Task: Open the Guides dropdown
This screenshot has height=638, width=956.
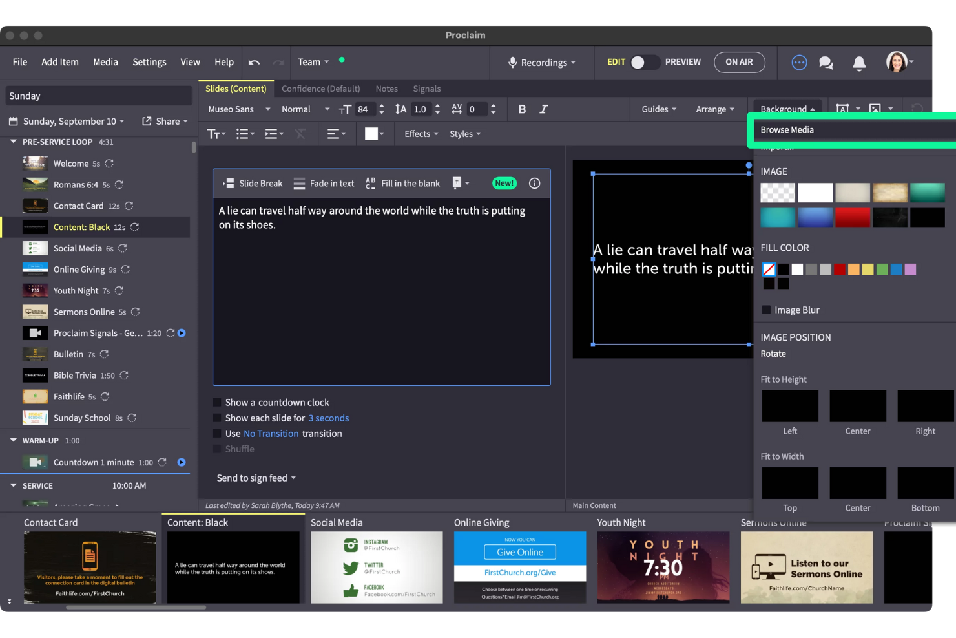Action: coord(659,109)
